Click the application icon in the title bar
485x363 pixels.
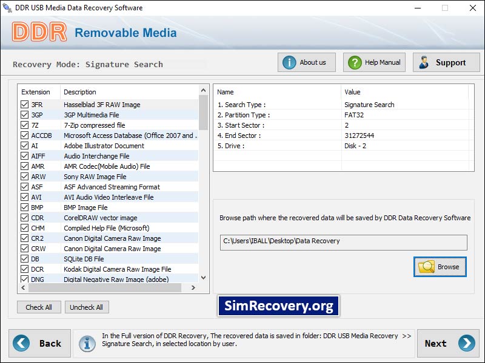click(x=7, y=8)
